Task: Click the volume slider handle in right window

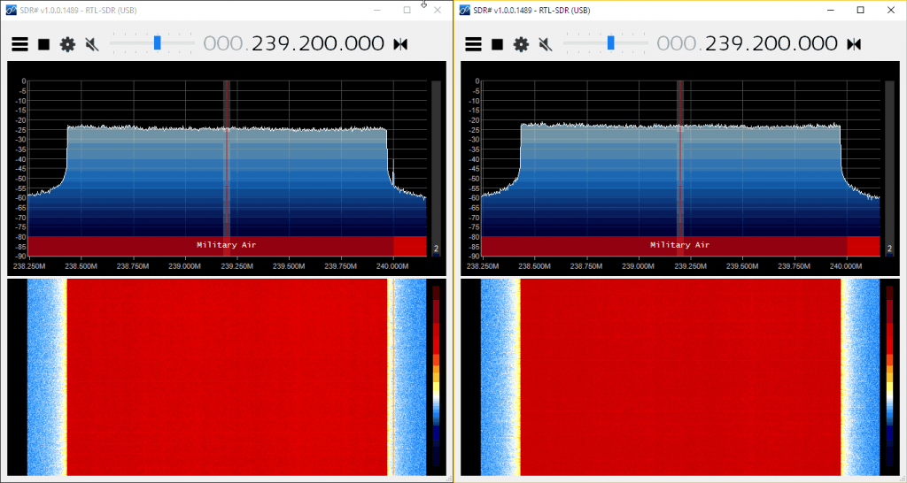Action: click(x=610, y=42)
